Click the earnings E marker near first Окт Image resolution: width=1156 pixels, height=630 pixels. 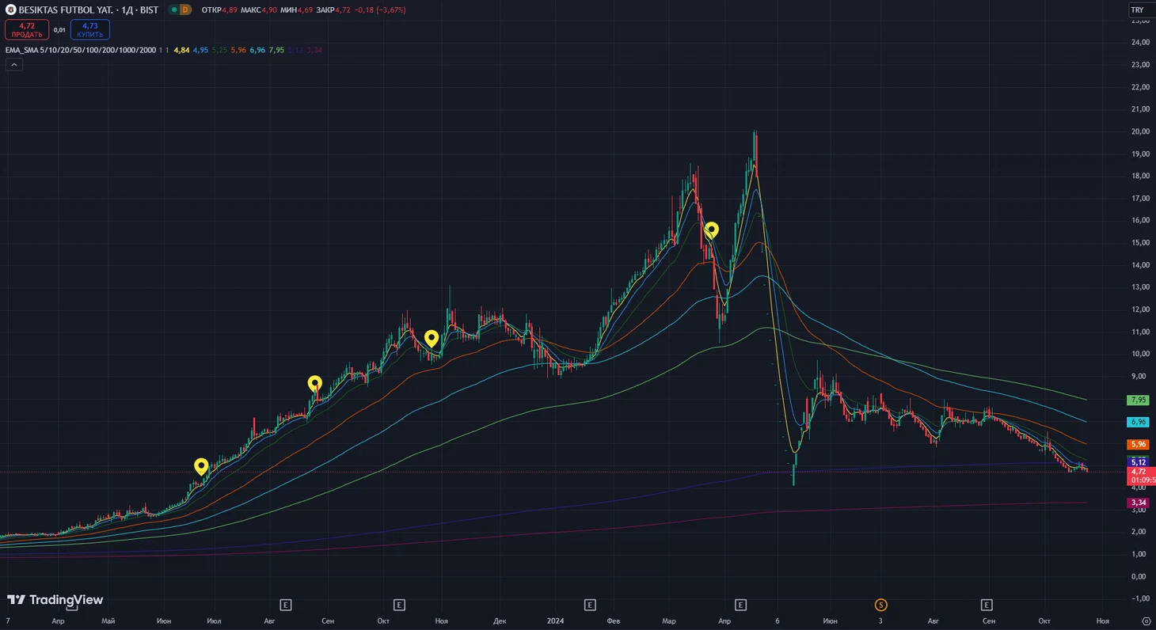tap(399, 605)
